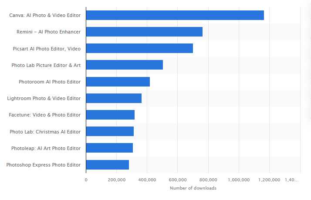Screen dimensions: 311x200
Task: Click the label "Lightroom Photo & Video Editor"
Action: pyautogui.click(x=44, y=98)
